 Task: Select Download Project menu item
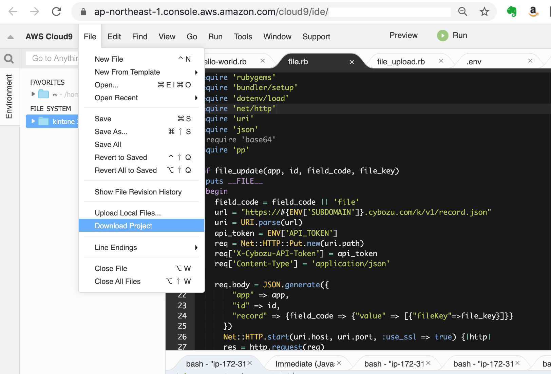click(x=141, y=226)
